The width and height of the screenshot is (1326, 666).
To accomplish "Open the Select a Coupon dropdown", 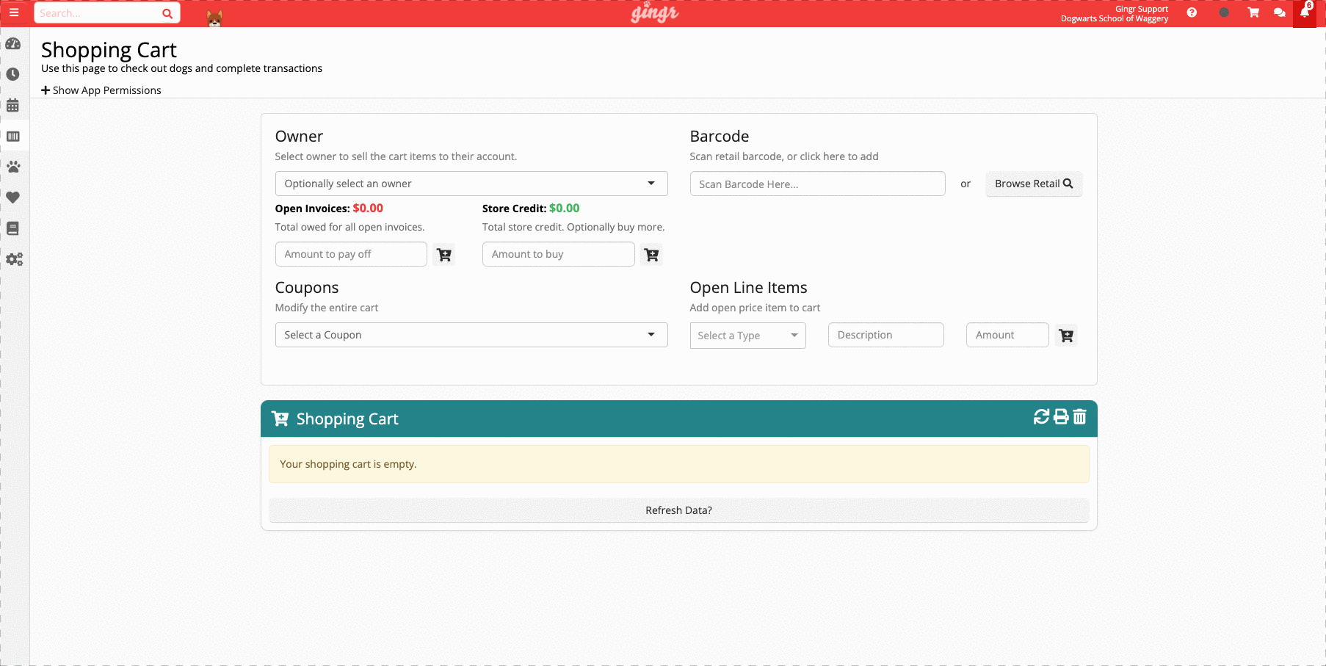I will [471, 335].
